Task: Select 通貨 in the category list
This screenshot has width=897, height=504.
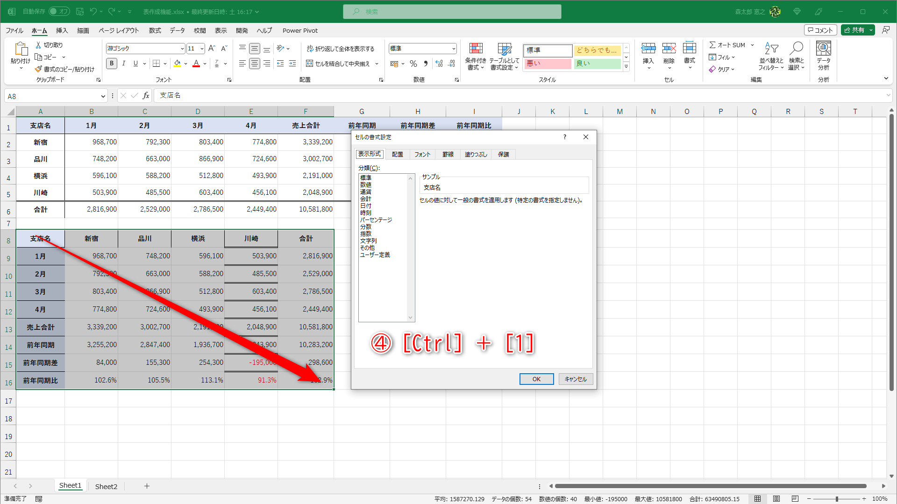Action: point(366,192)
